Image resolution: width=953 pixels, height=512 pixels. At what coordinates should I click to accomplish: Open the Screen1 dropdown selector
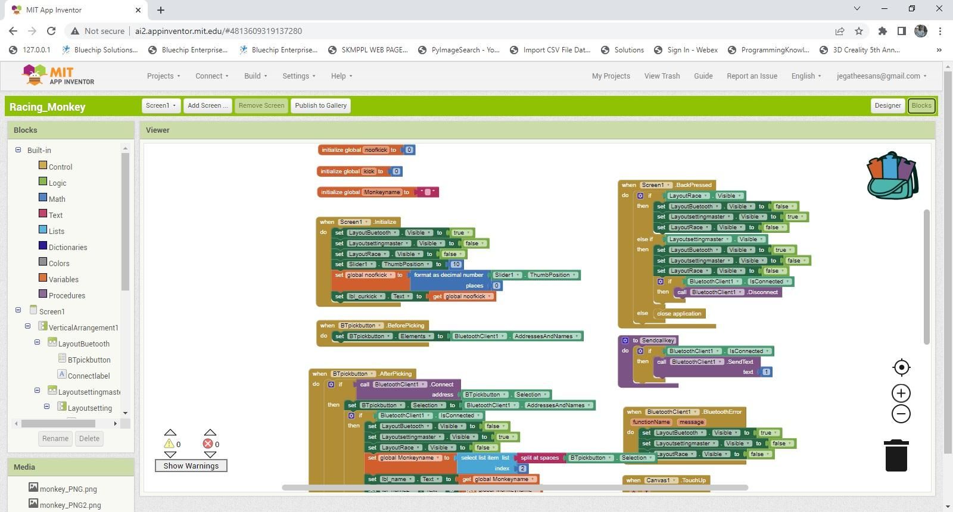tap(161, 105)
